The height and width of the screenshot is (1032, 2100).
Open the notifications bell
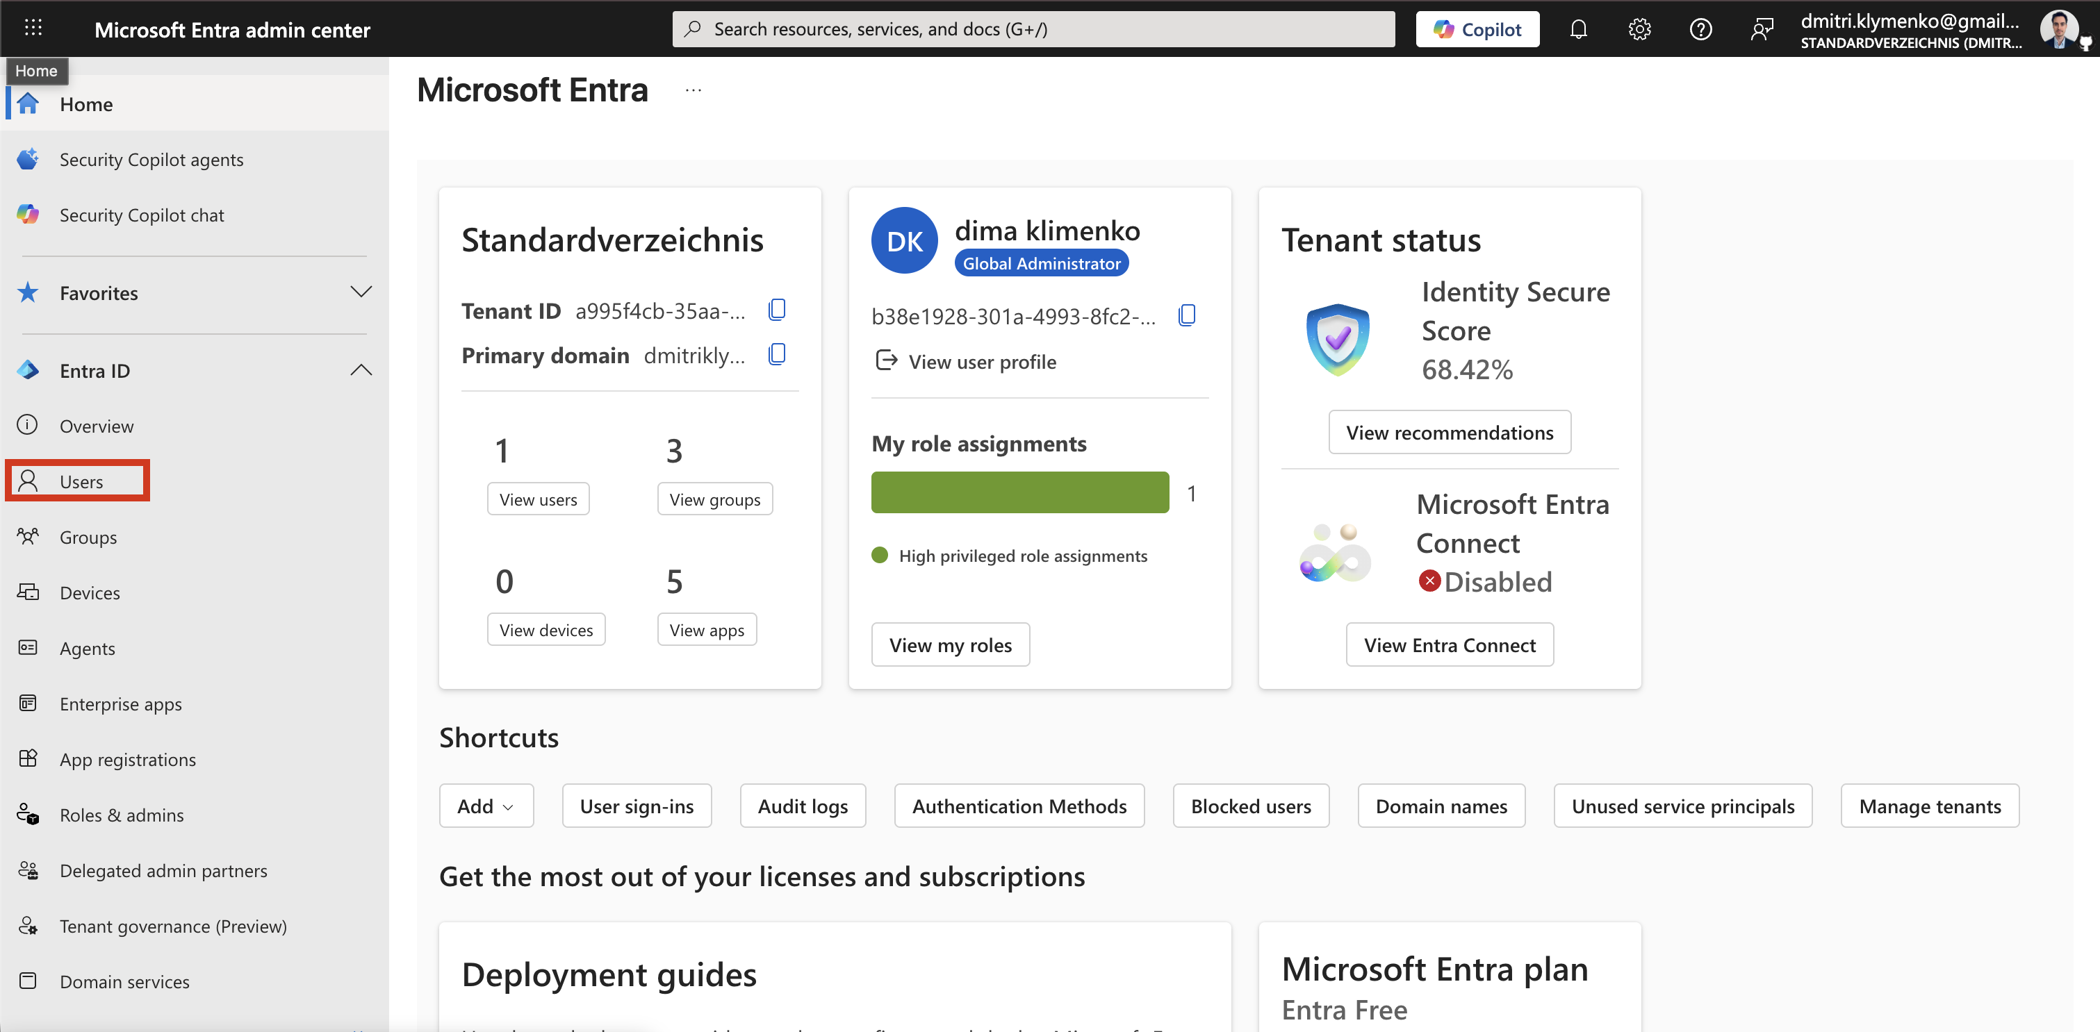1578,29
